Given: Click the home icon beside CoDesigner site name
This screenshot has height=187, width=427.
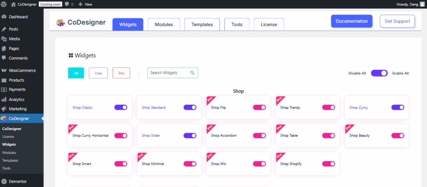Looking at the screenshot, I should pos(13,4).
